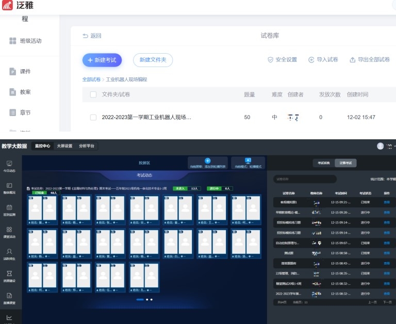Click the 全部试卷 breadcrumb link
The height and width of the screenshot is (324, 396).
pos(91,79)
